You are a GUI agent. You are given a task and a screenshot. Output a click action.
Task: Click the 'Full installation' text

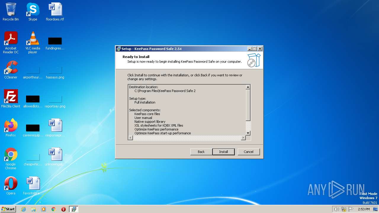click(x=145, y=102)
